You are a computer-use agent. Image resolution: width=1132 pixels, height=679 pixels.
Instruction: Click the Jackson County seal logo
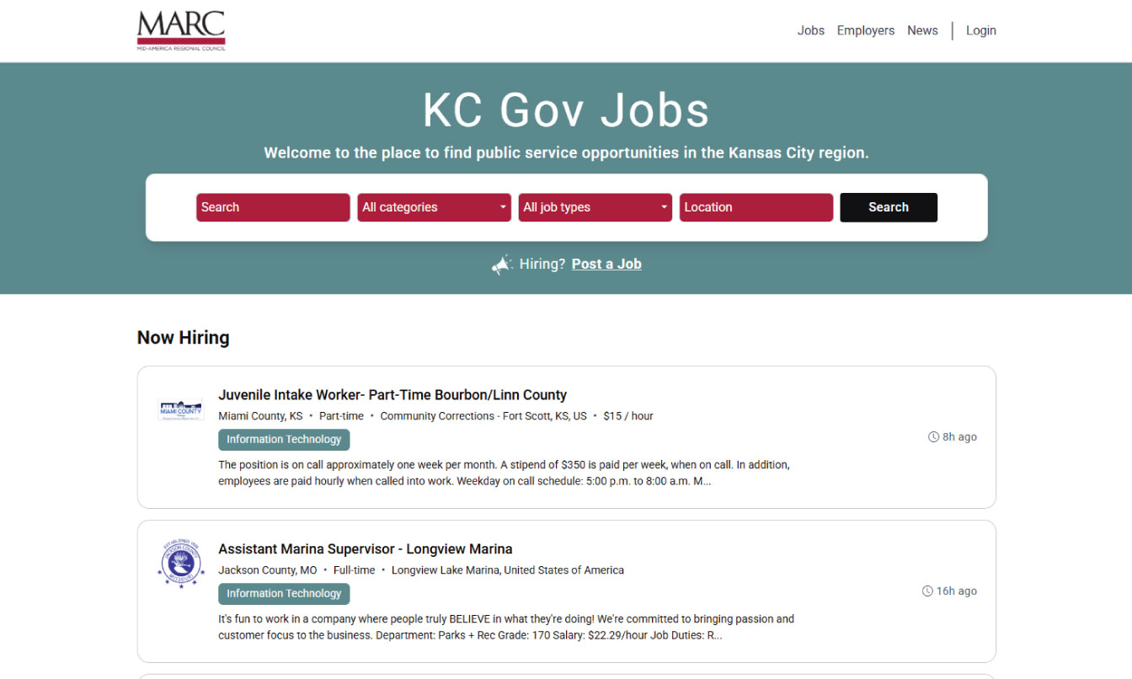click(x=180, y=564)
